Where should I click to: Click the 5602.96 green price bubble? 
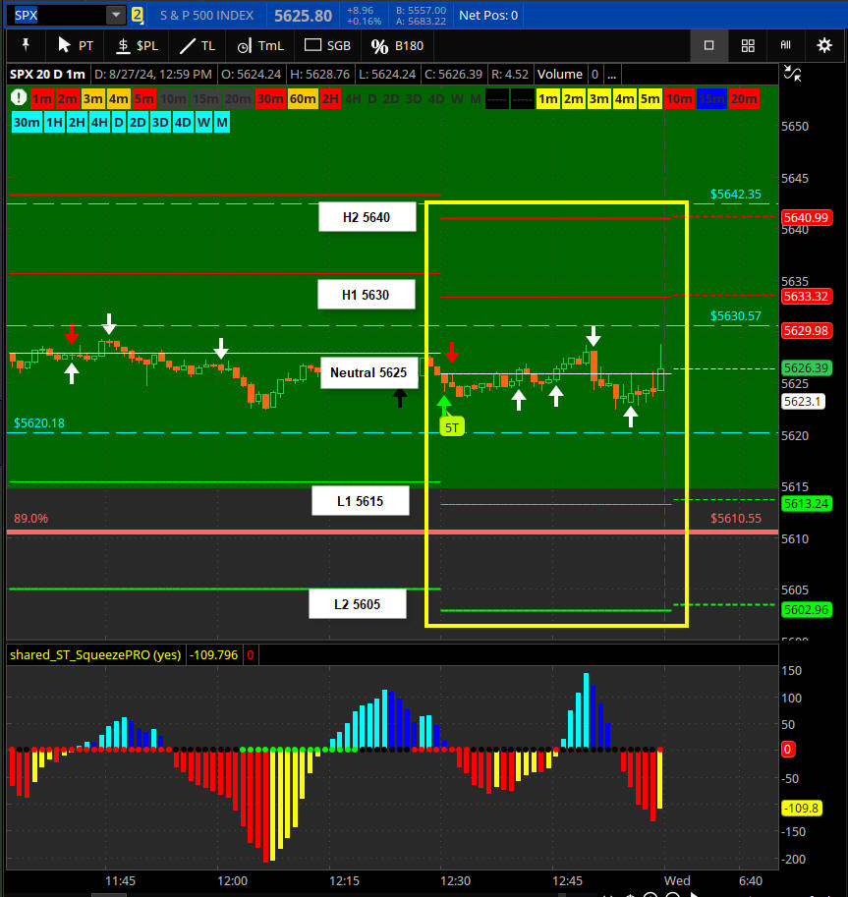click(x=806, y=610)
